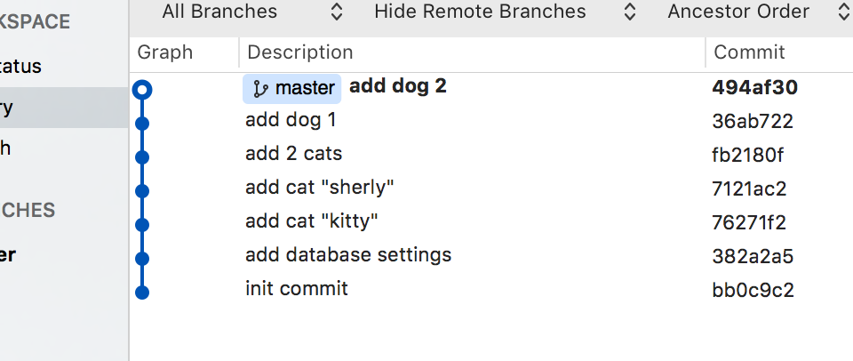This screenshot has width=853, height=361.
Task: Click graph node for add 2 cats
Action: (142, 156)
